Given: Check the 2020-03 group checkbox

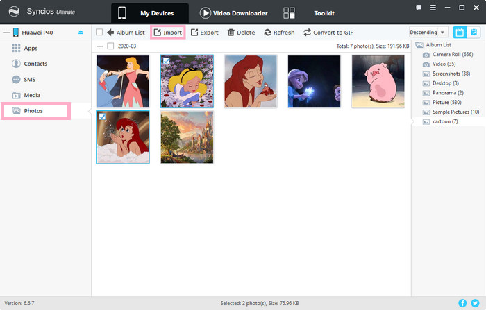Looking at the screenshot, I should [x=110, y=46].
